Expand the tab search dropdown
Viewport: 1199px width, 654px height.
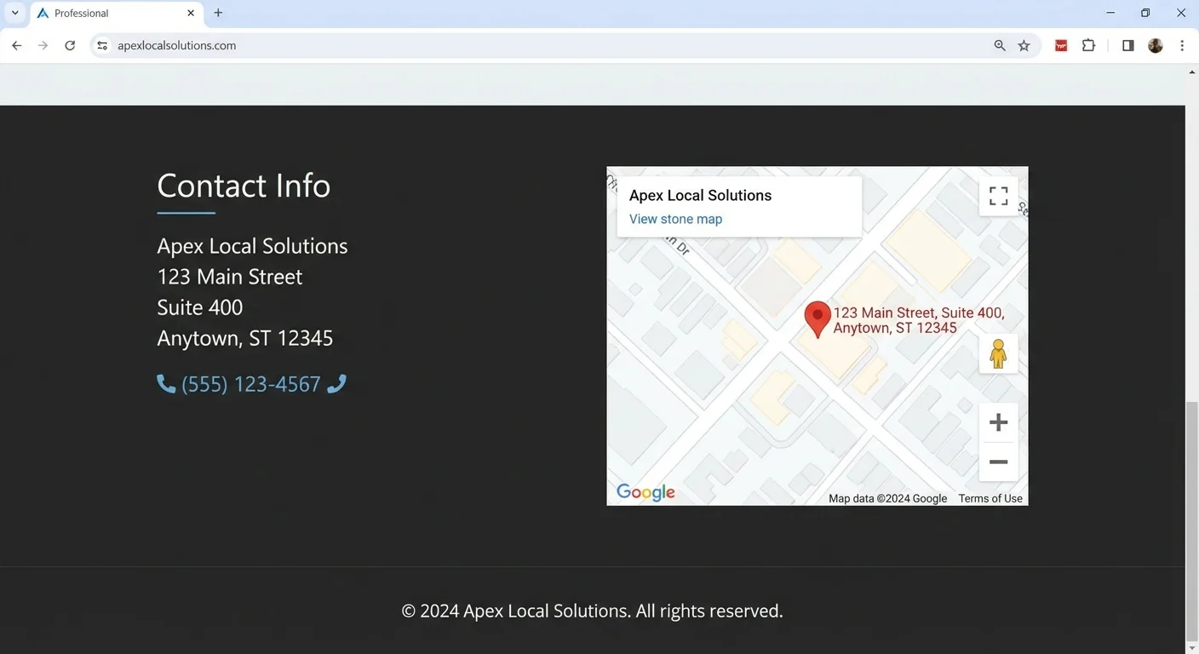point(14,13)
